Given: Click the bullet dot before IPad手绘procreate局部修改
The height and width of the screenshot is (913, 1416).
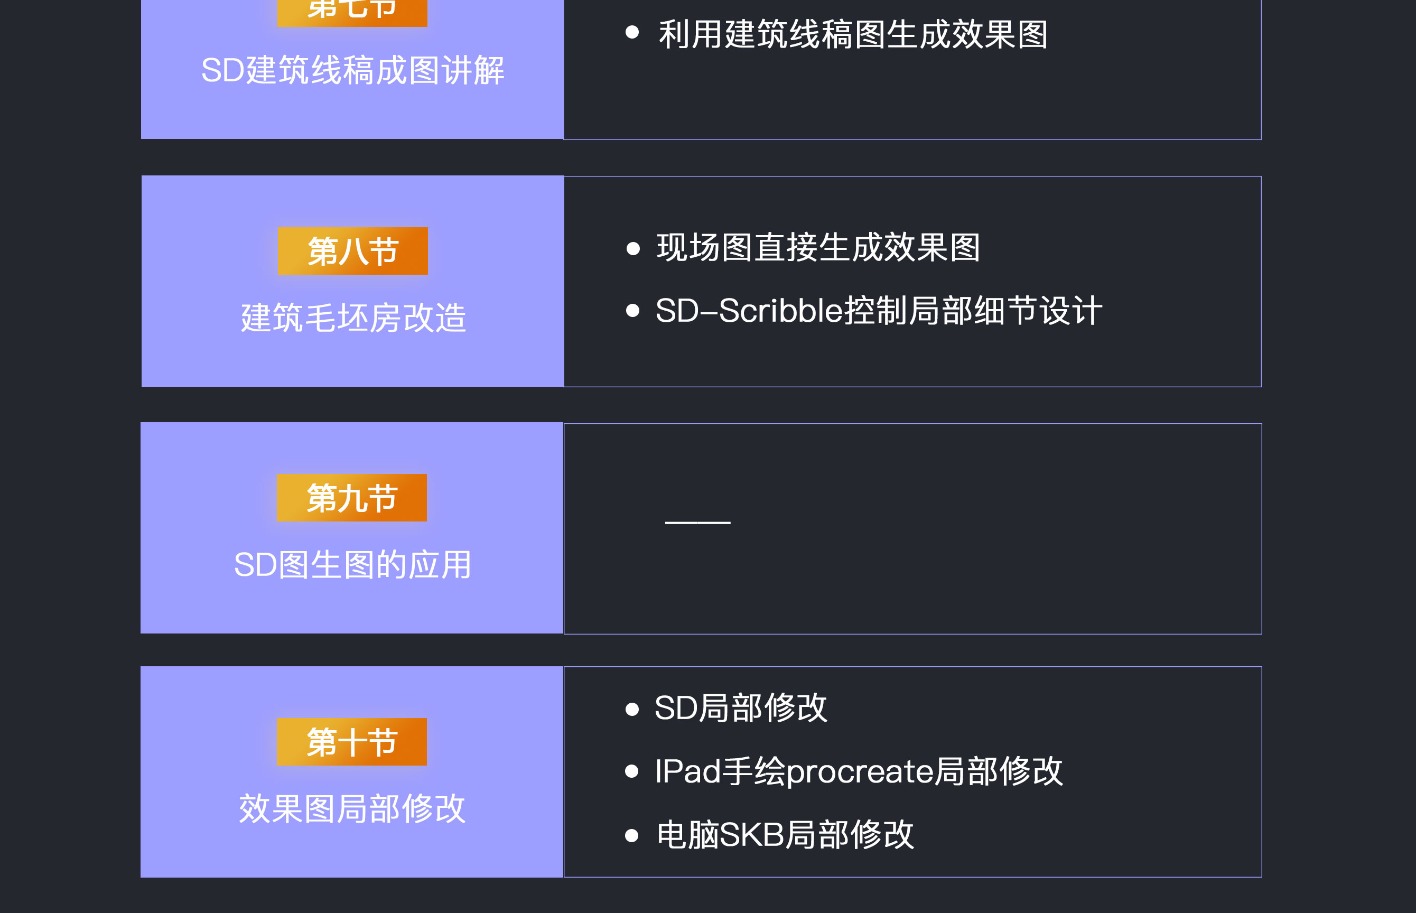Looking at the screenshot, I should (x=632, y=771).
